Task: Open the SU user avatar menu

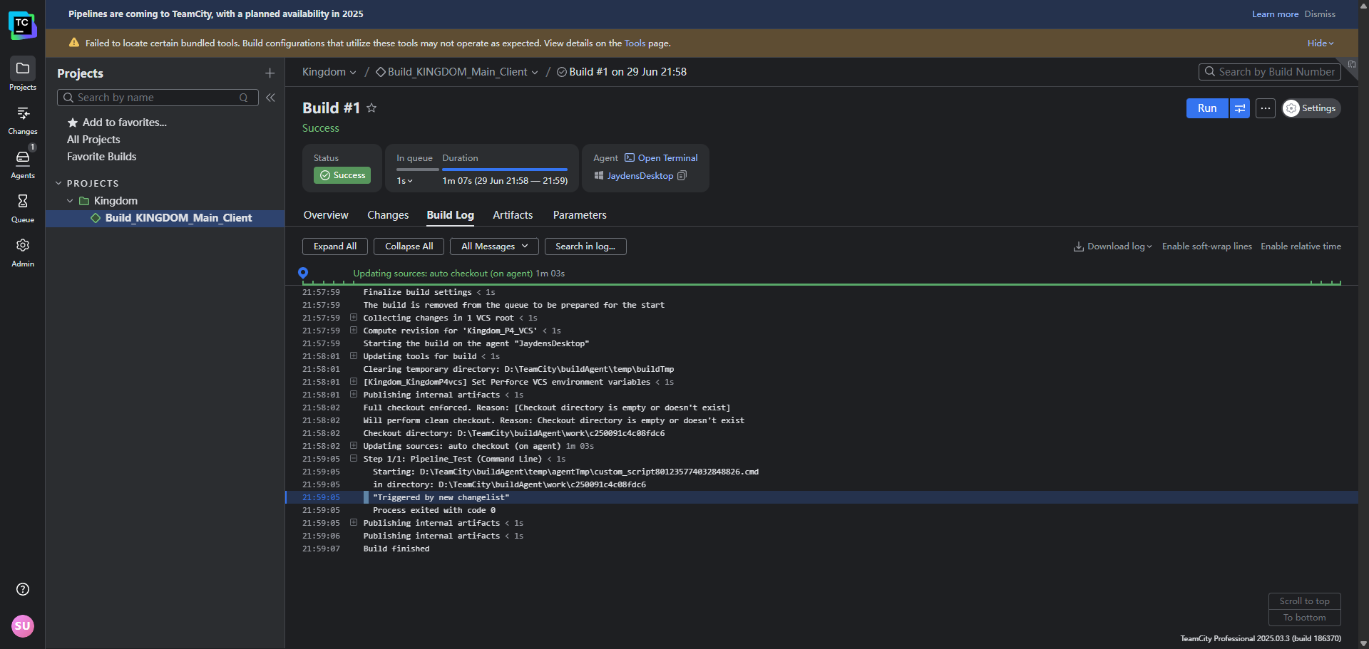Action: [23, 626]
